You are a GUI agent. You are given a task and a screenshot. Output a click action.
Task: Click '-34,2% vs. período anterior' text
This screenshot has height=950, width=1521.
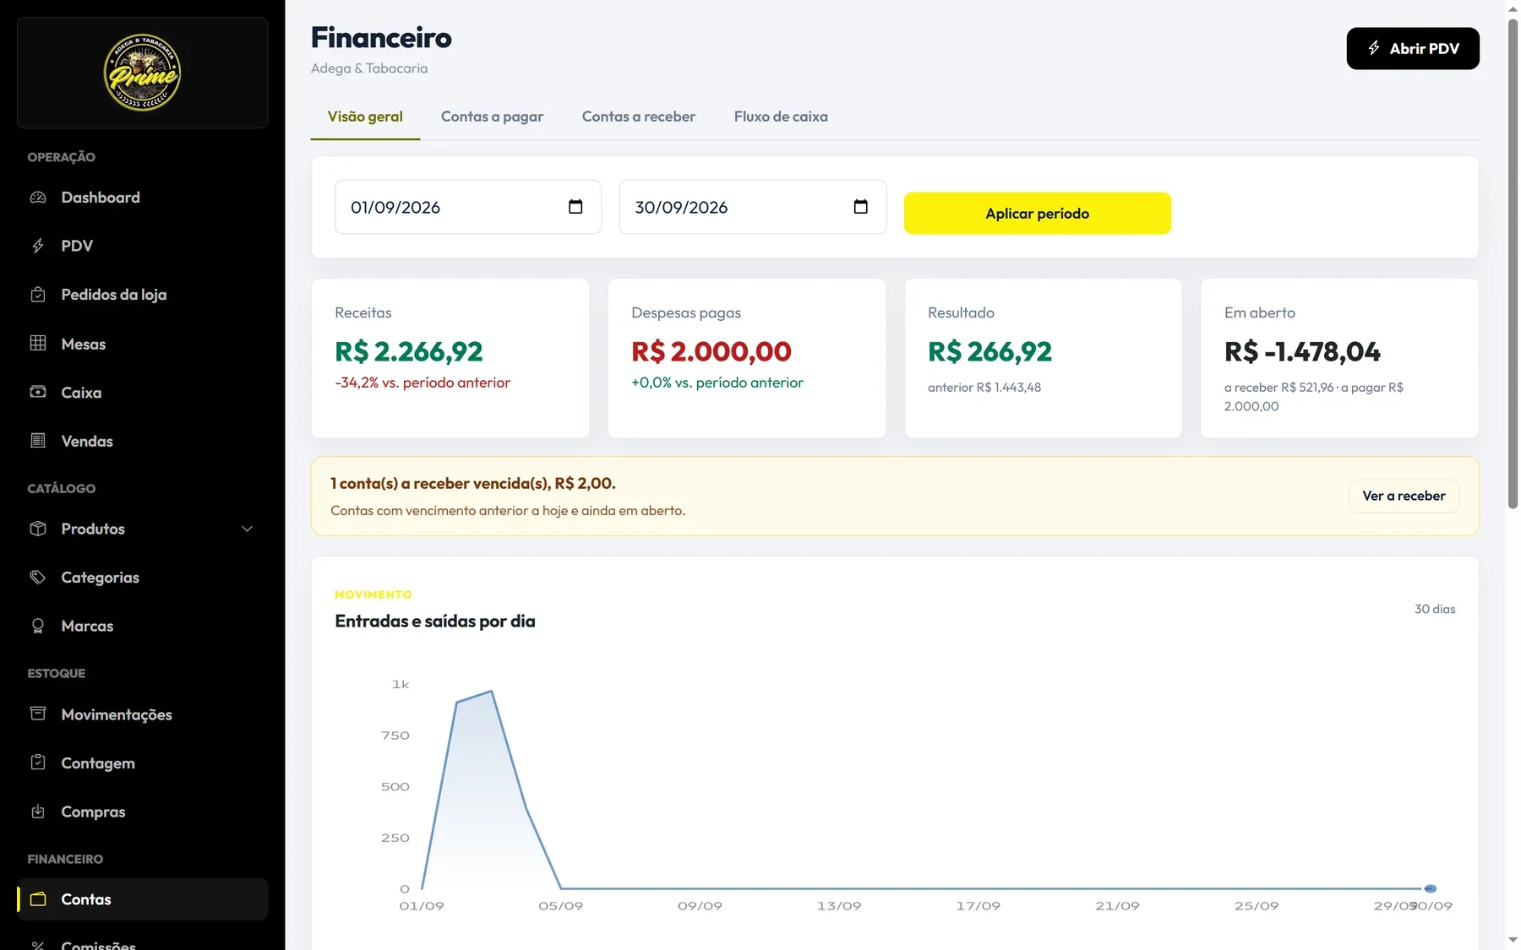[422, 383]
